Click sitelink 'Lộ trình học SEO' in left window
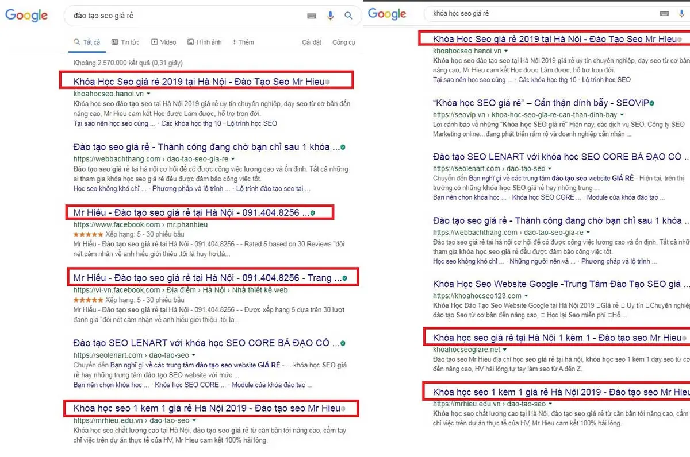The image size is (690, 457). point(252,123)
